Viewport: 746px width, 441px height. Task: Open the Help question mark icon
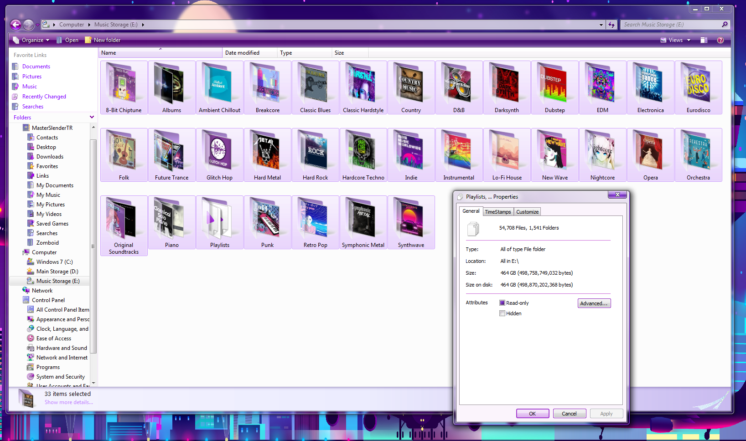[x=720, y=40]
